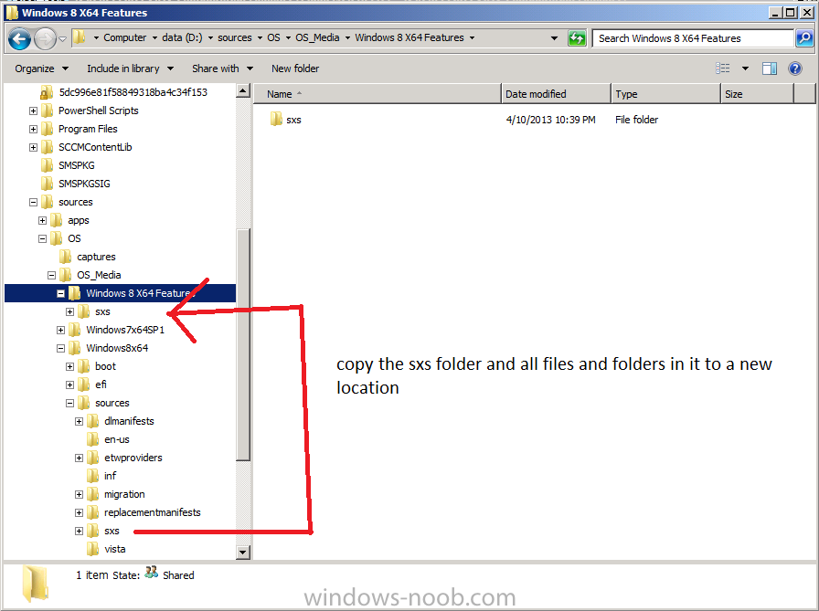
Task: Open dropdown after Windows 8 X64 Features breadcrumb
Action: click(x=473, y=38)
